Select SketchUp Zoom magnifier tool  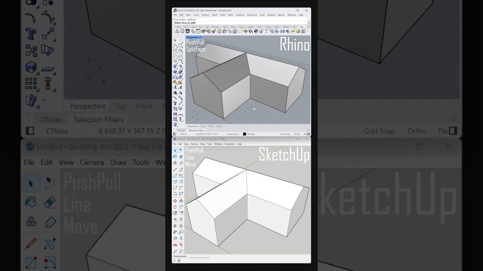tap(175, 251)
